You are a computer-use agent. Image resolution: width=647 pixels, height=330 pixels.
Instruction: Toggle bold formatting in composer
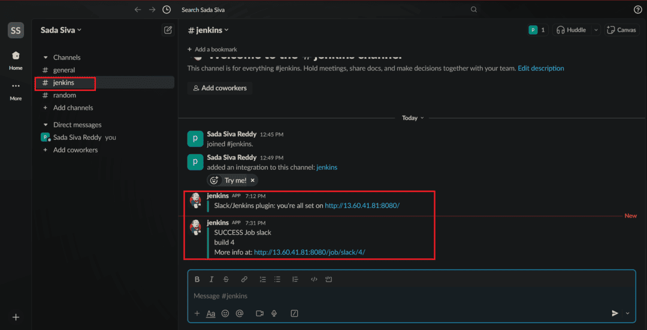click(197, 279)
